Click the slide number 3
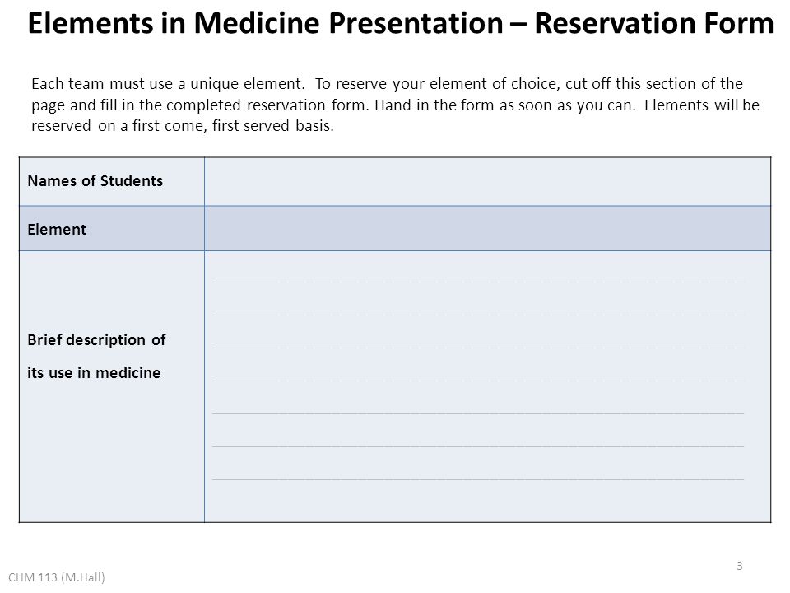Viewport: 790px width, 593px height. pyautogui.click(x=739, y=566)
